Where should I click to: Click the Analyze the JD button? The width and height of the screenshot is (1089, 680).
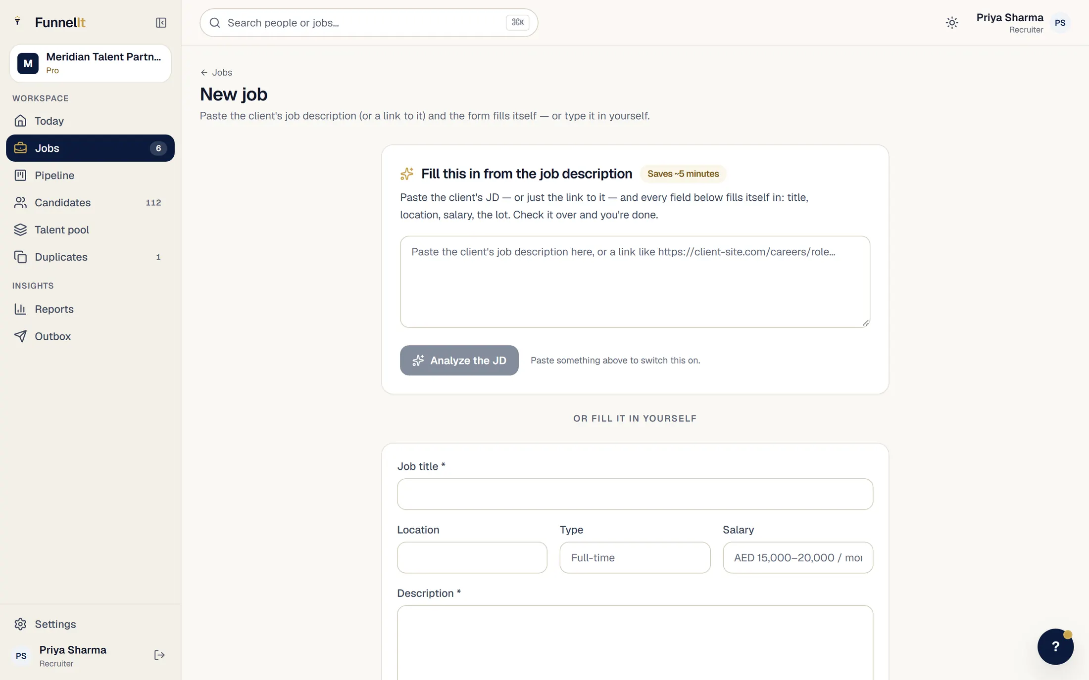tap(459, 360)
